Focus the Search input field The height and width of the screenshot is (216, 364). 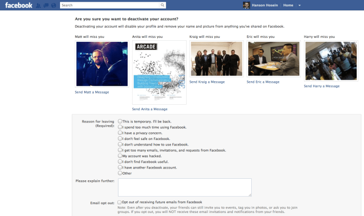point(110,5)
